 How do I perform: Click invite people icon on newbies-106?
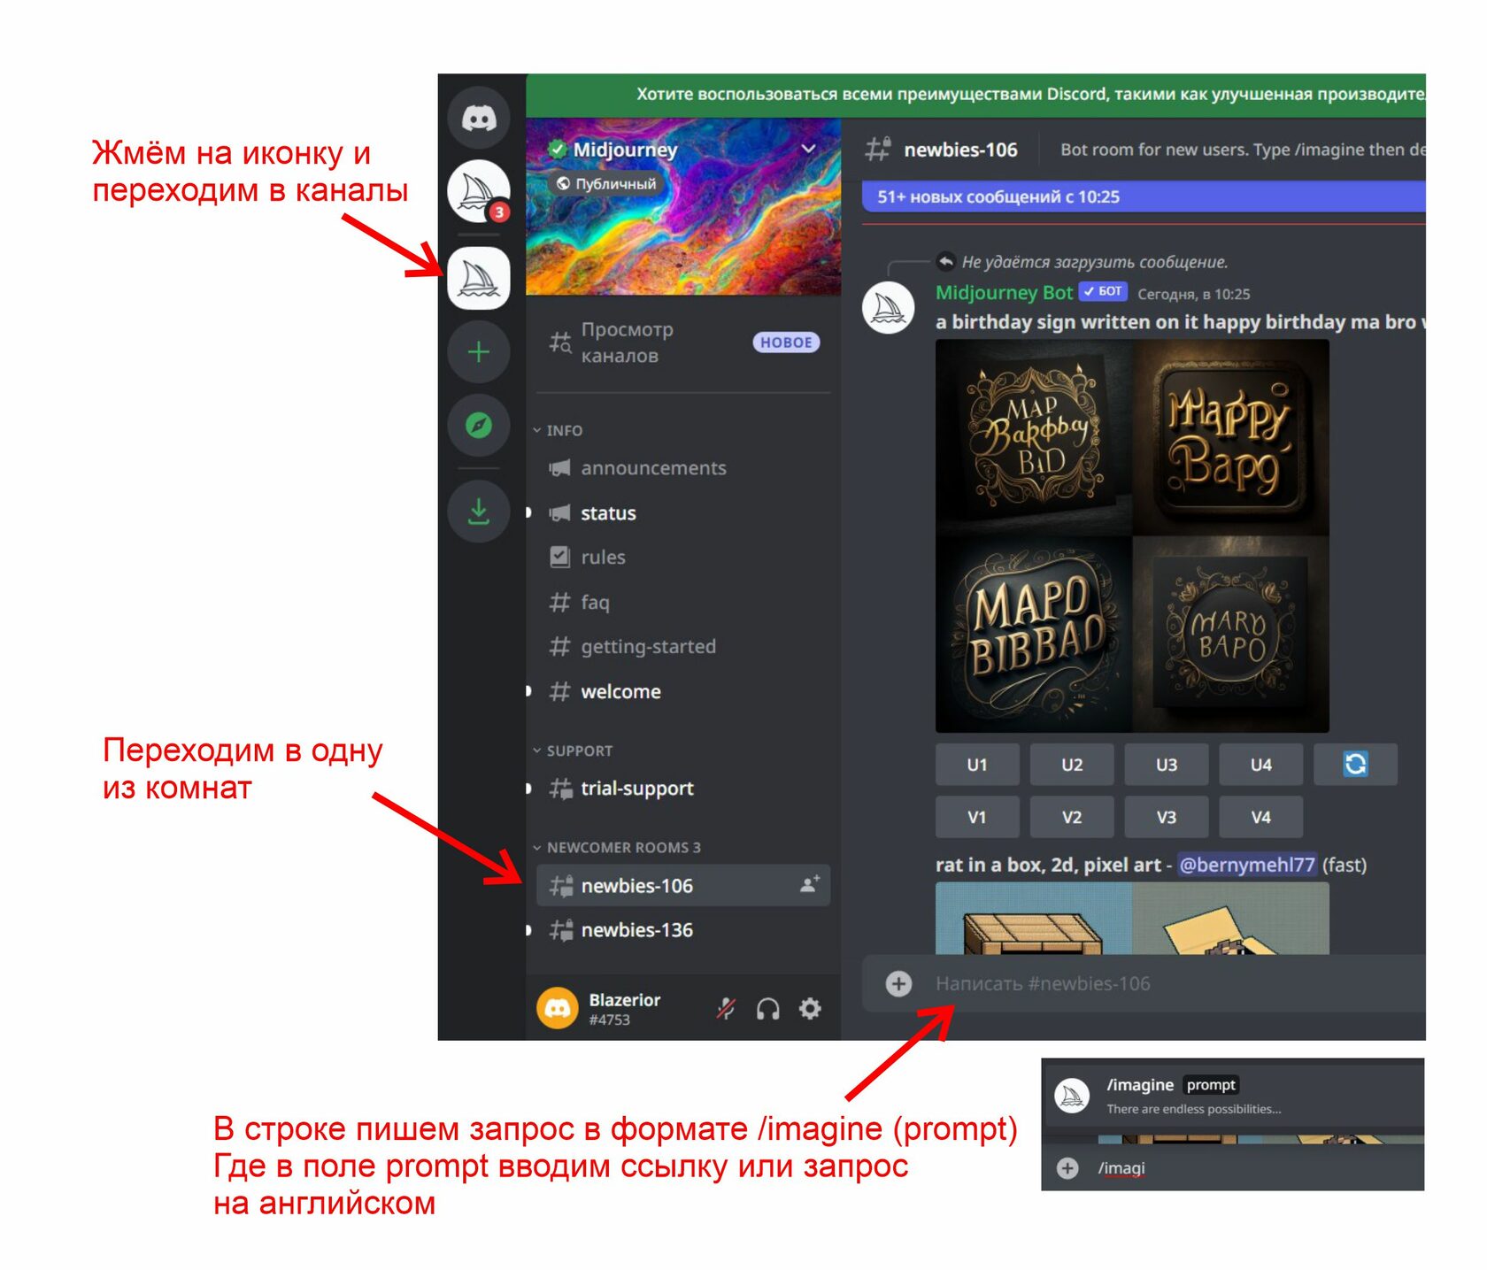pos(809,884)
